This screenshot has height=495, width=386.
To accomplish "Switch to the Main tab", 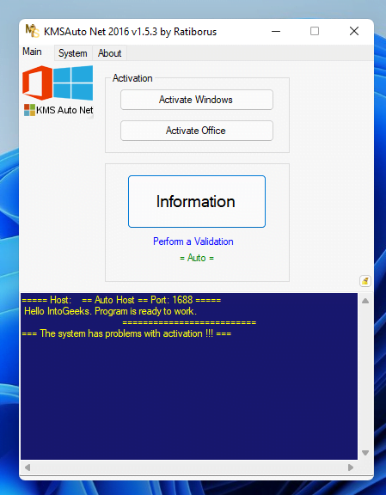I will point(32,52).
